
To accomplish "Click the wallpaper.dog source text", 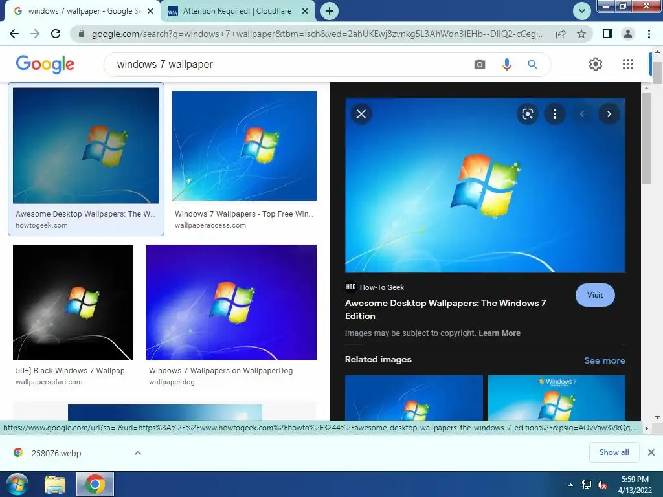I will (x=172, y=382).
